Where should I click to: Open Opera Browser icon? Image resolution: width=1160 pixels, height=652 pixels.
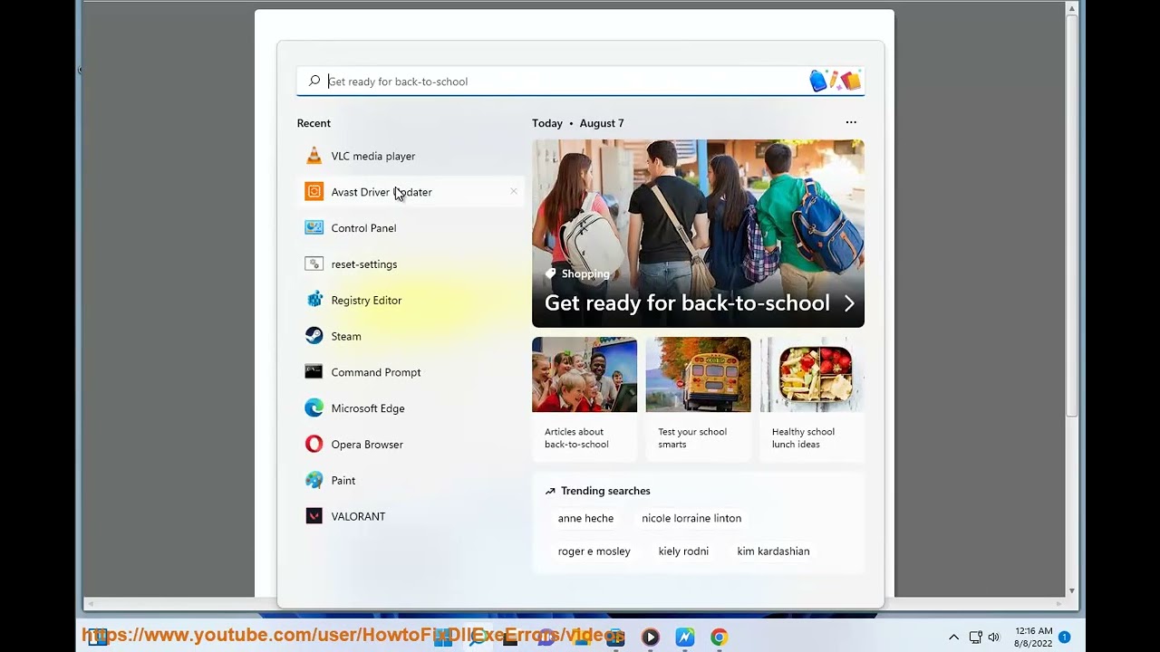coord(314,445)
